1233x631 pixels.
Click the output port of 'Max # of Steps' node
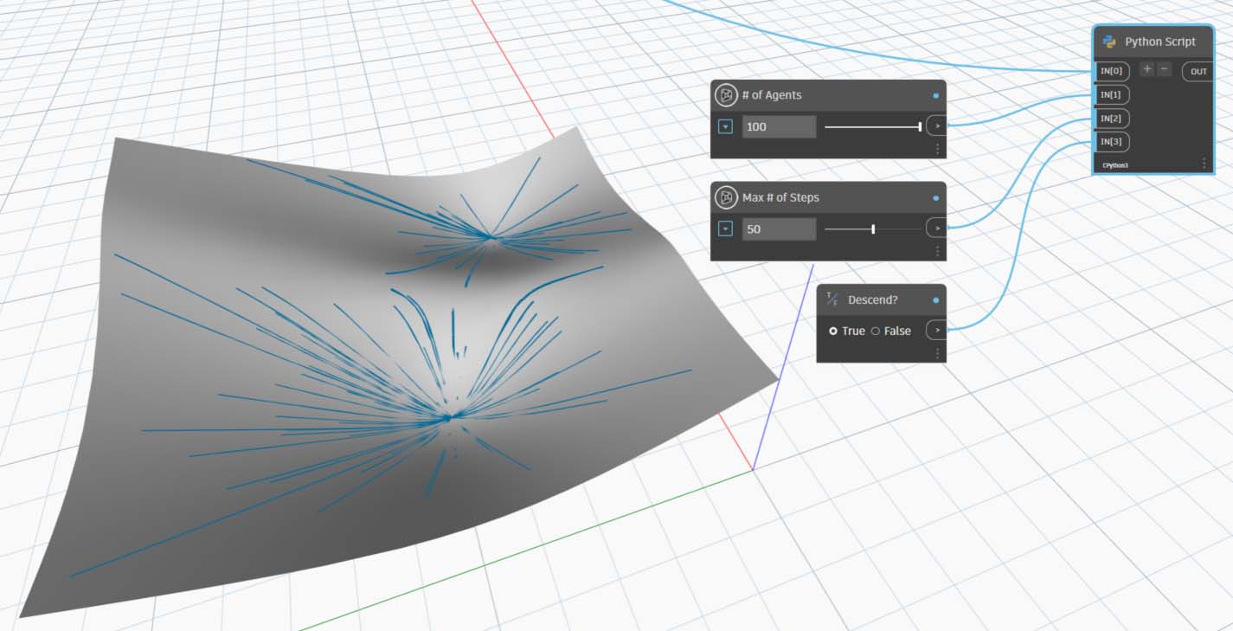[x=936, y=229]
